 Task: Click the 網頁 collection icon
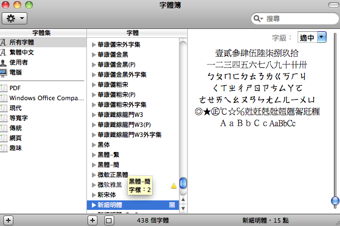pyautogui.click(x=3, y=138)
